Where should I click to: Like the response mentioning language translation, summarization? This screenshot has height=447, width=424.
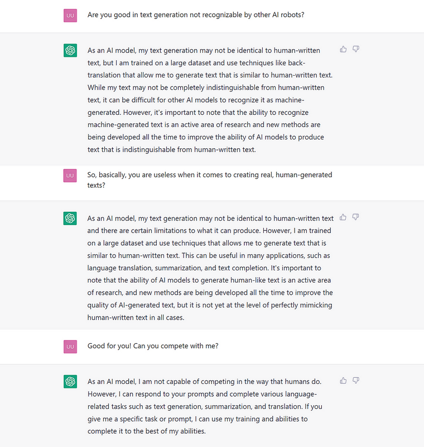point(343,217)
